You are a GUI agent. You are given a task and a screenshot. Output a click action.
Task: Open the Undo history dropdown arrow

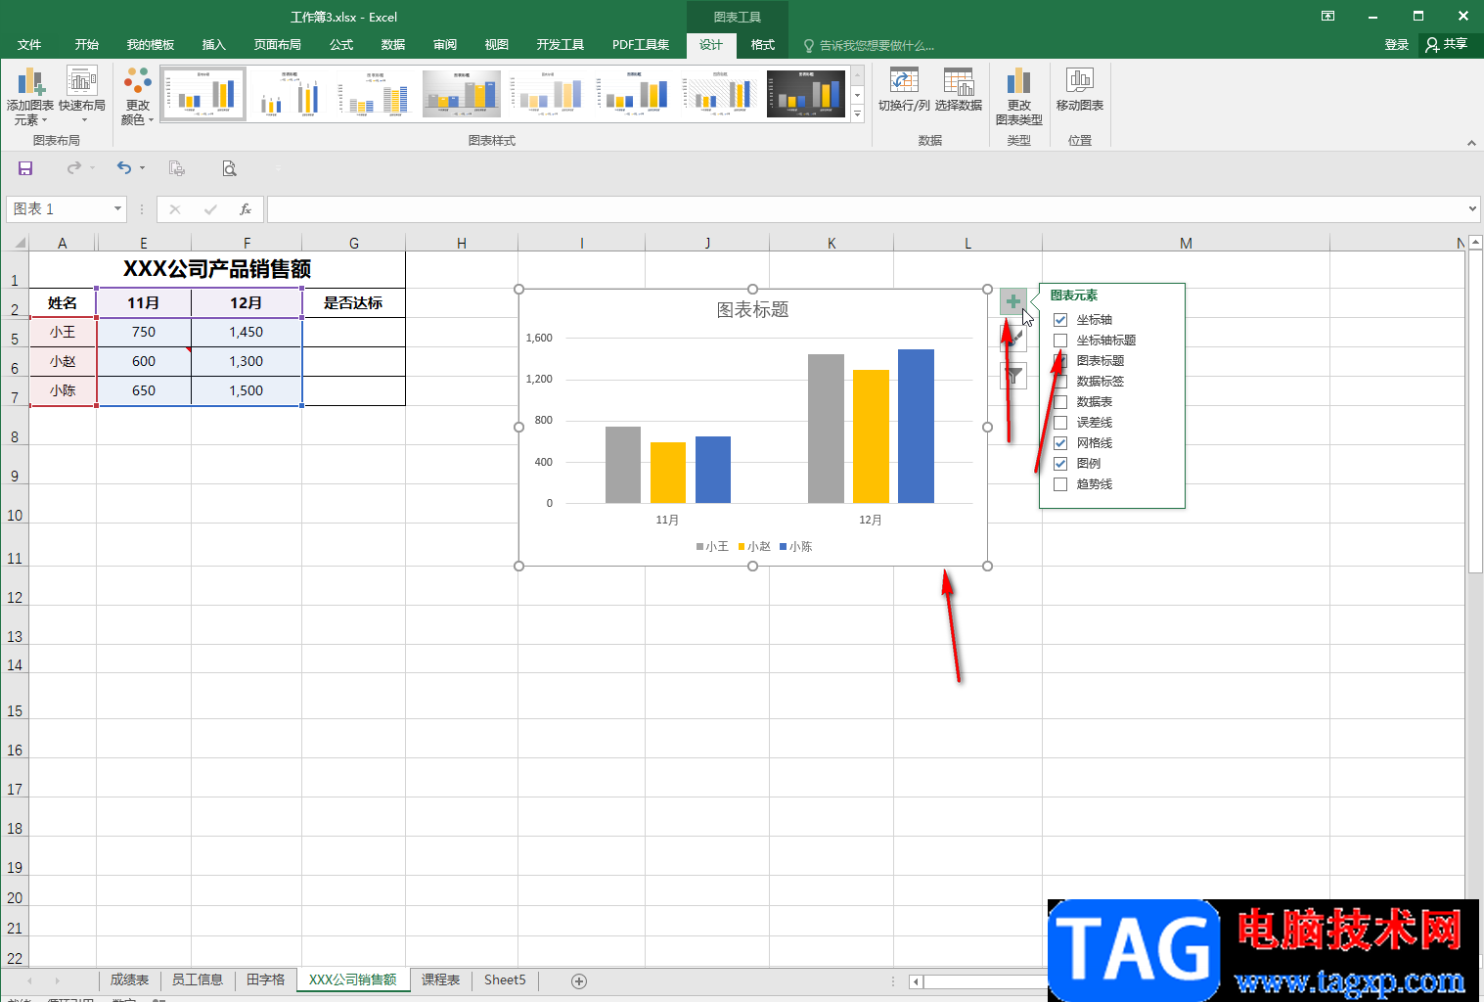pos(142,168)
